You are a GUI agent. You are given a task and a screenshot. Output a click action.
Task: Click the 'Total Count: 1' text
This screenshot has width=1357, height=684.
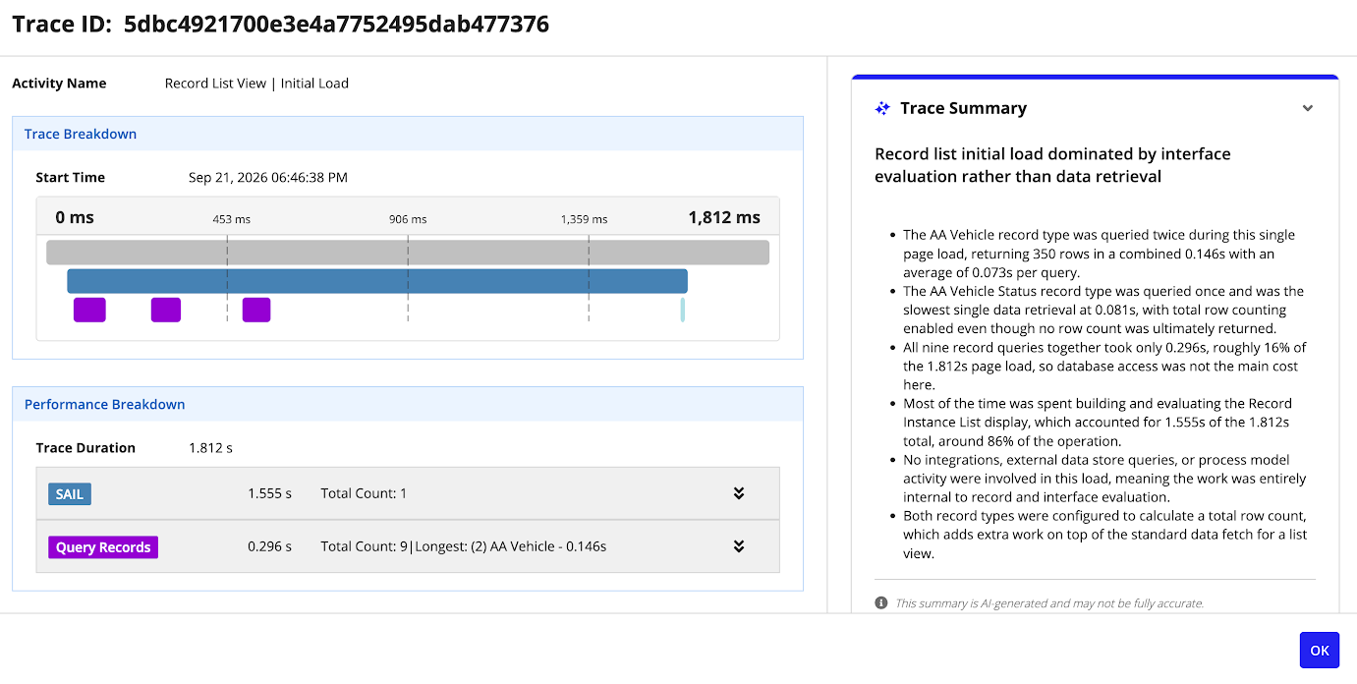364,493
